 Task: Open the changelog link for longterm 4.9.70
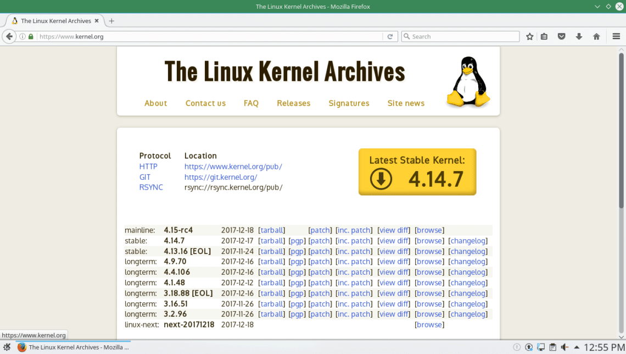point(468,262)
